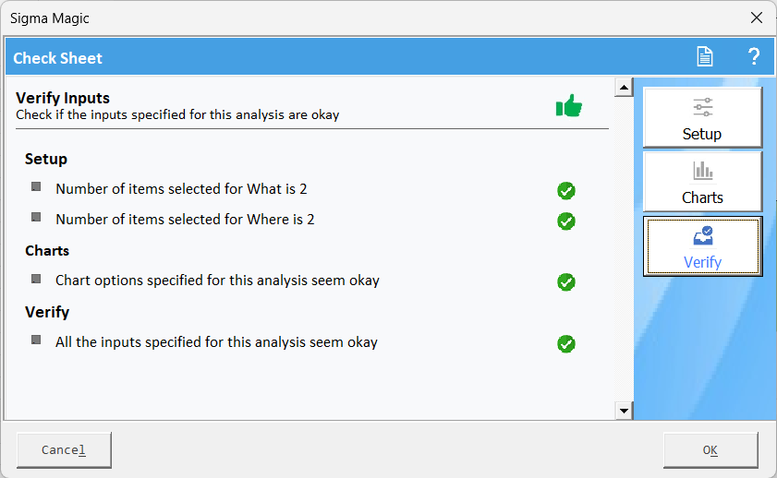The width and height of the screenshot is (777, 478).
Task: Open help via the question mark icon
Action: click(753, 57)
